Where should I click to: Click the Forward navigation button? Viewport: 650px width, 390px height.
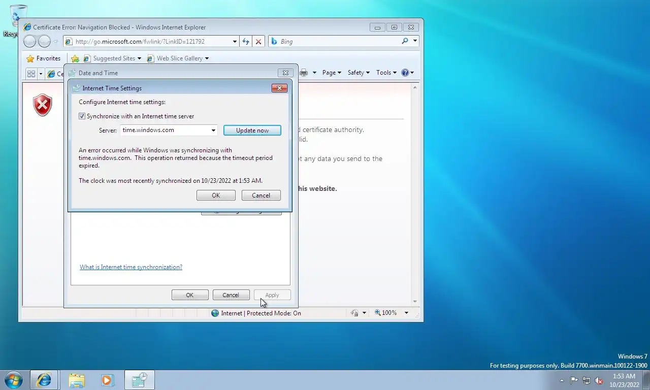[45, 42]
